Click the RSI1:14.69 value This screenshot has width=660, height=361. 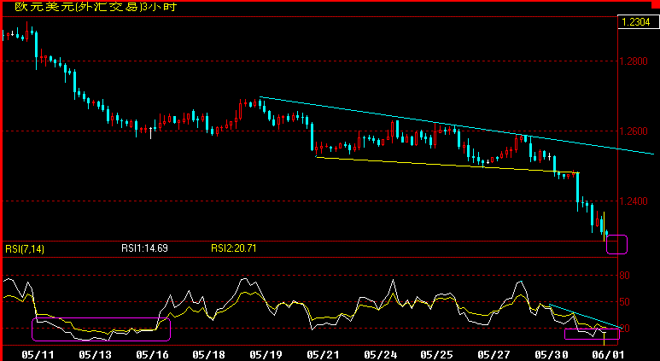(144, 248)
